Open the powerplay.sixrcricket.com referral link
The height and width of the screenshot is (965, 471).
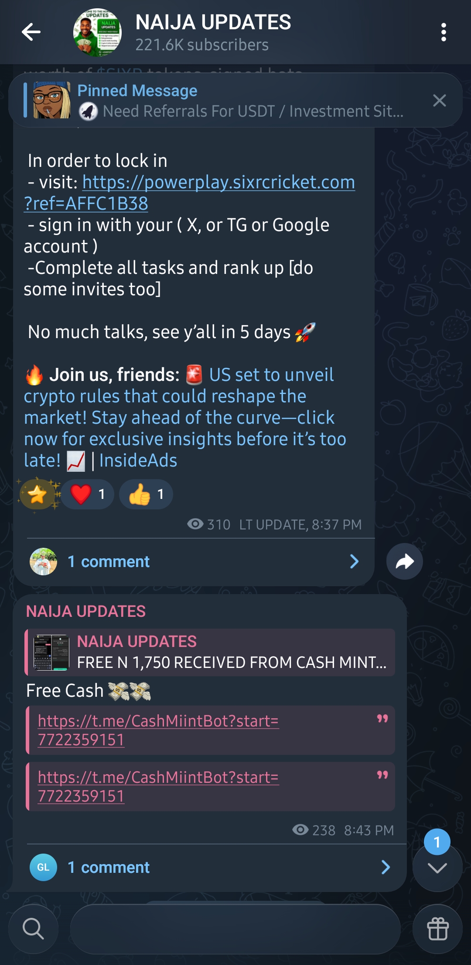coord(189,193)
